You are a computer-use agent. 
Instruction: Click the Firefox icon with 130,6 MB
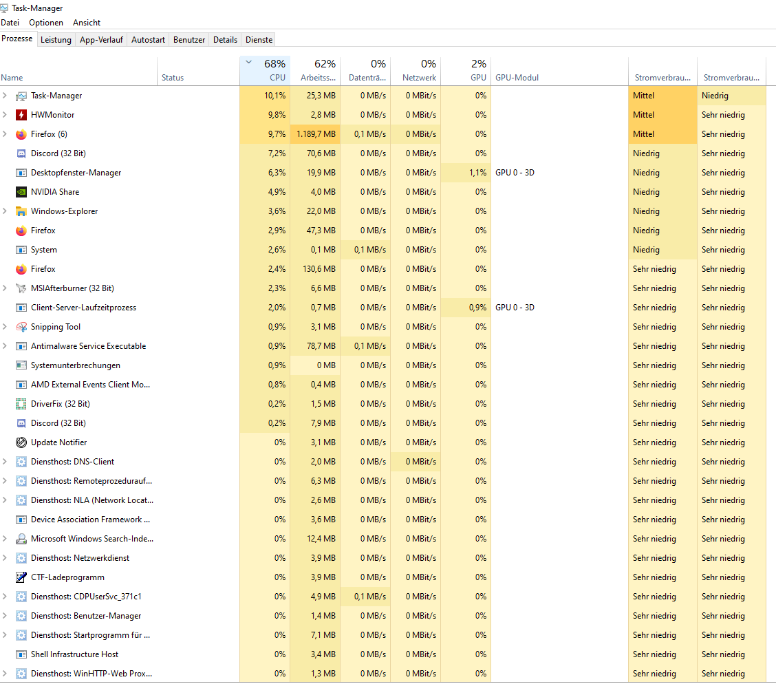21,269
